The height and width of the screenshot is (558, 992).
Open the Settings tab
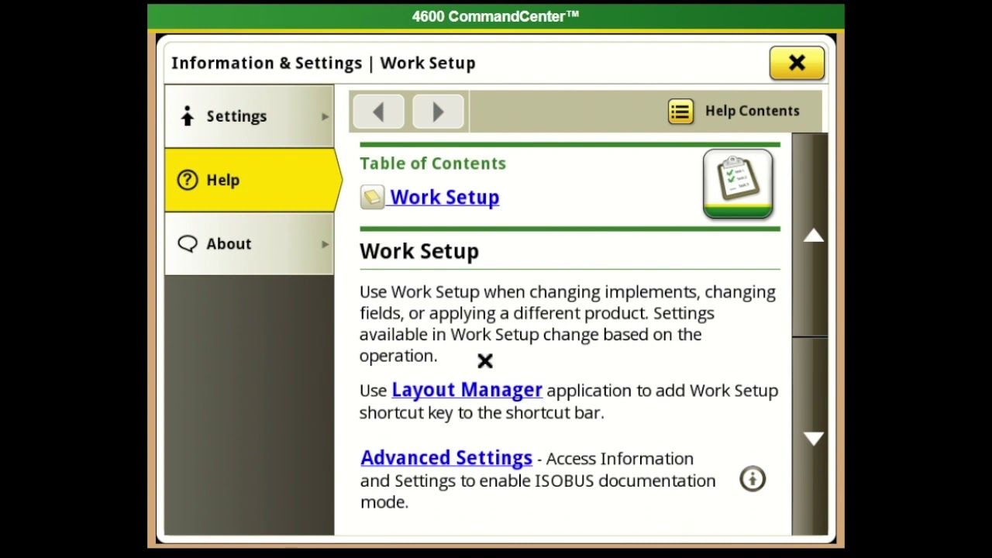click(x=249, y=116)
